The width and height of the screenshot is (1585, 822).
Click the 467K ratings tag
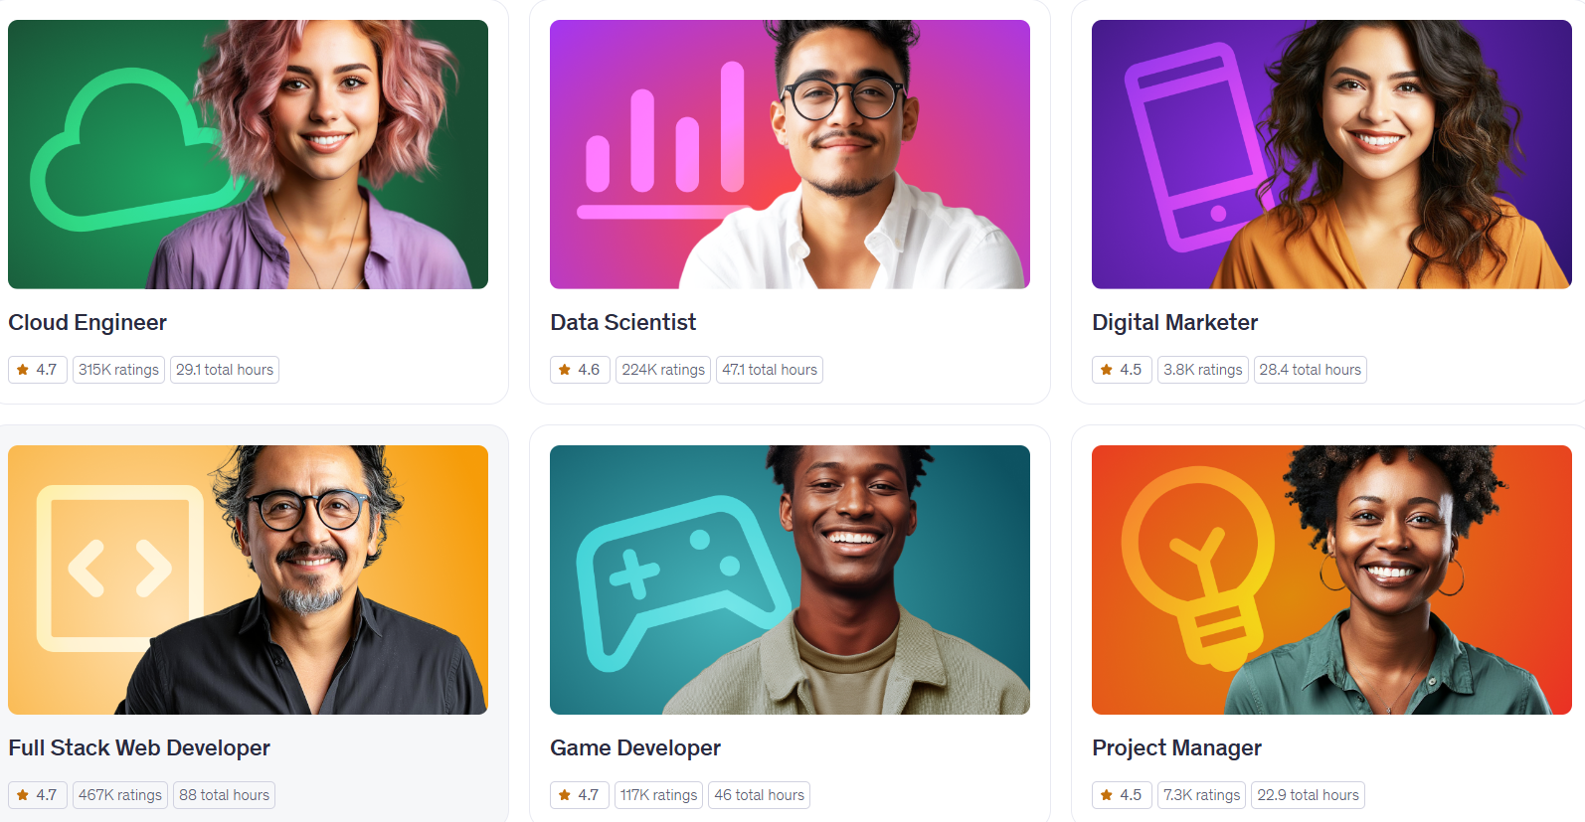(x=120, y=795)
